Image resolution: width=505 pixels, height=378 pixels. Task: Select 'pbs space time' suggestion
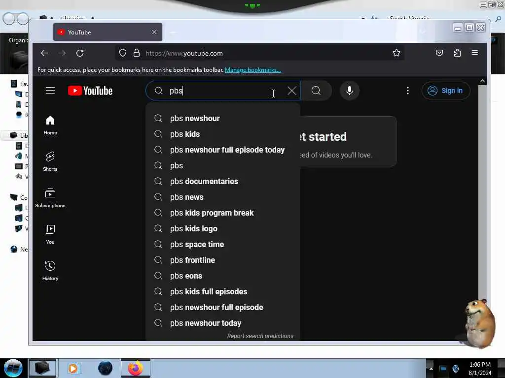click(x=223, y=244)
